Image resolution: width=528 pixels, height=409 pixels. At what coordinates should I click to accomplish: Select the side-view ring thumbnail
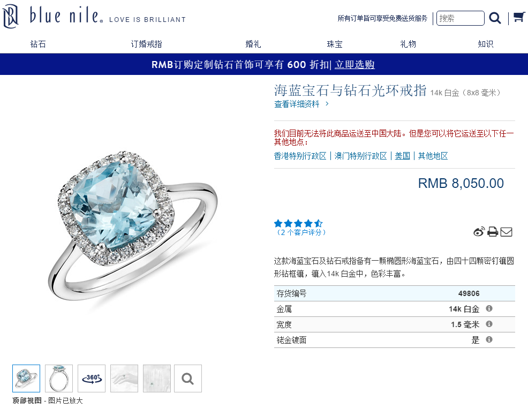pyautogui.click(x=59, y=378)
